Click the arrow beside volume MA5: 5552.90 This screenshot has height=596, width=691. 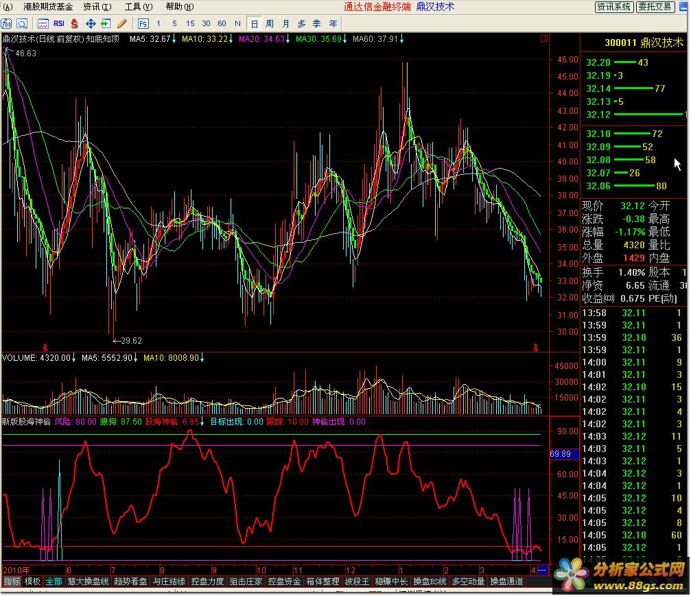(x=136, y=358)
